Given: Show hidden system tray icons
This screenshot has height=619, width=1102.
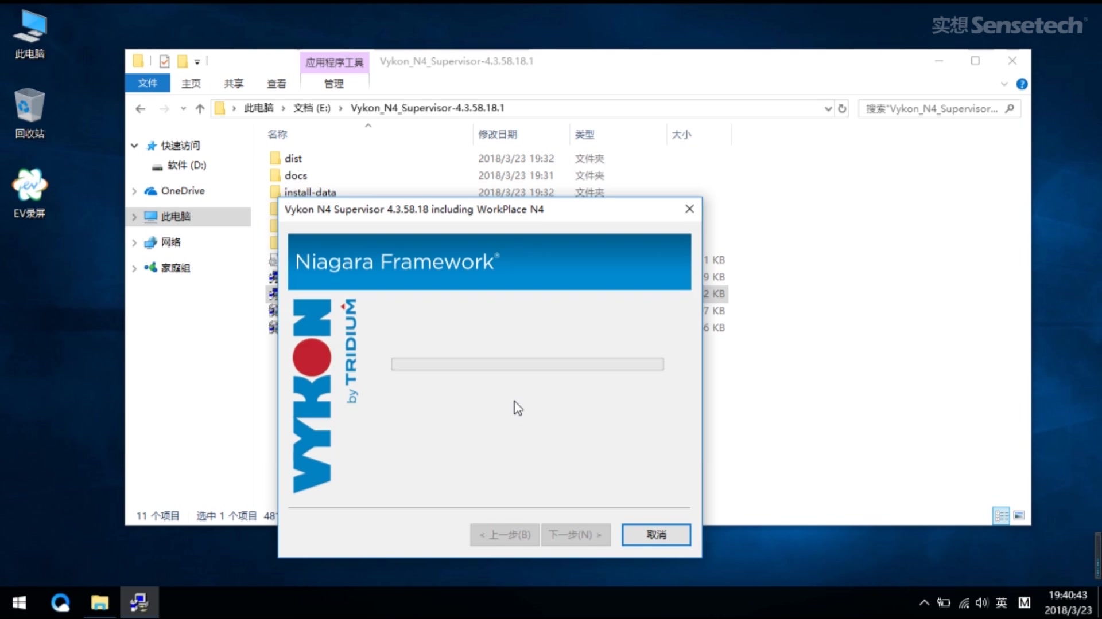Looking at the screenshot, I should (x=924, y=602).
